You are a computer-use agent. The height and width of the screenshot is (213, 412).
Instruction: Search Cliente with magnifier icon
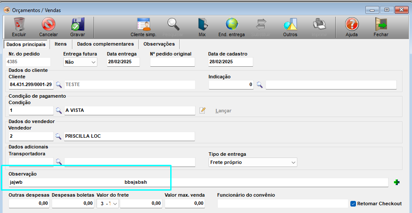pos(59,85)
